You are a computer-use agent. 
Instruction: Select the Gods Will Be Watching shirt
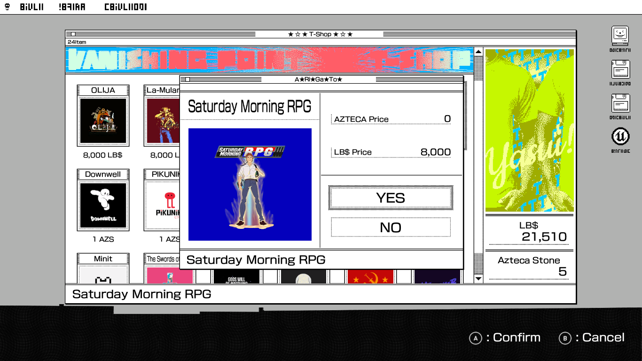[236, 277]
